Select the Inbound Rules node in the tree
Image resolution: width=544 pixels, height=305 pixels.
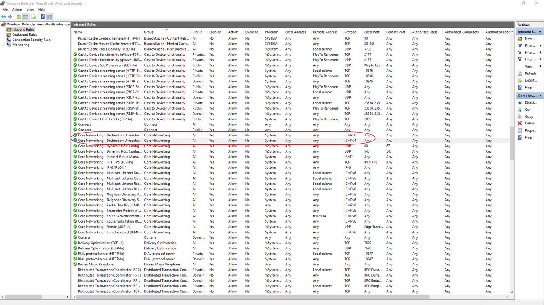pos(23,30)
